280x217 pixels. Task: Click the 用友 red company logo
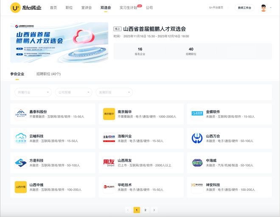coord(109,163)
